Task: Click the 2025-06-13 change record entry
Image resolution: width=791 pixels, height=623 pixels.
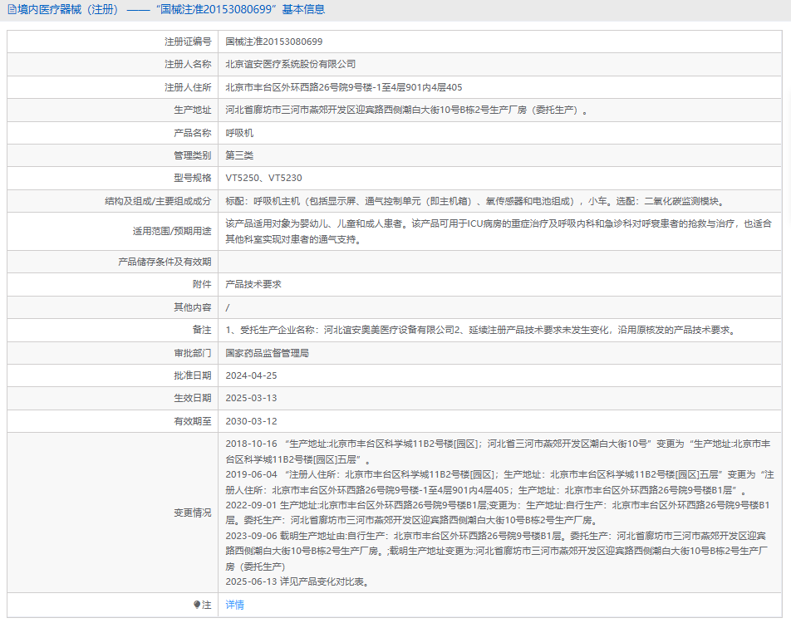Action: pyautogui.click(x=297, y=581)
